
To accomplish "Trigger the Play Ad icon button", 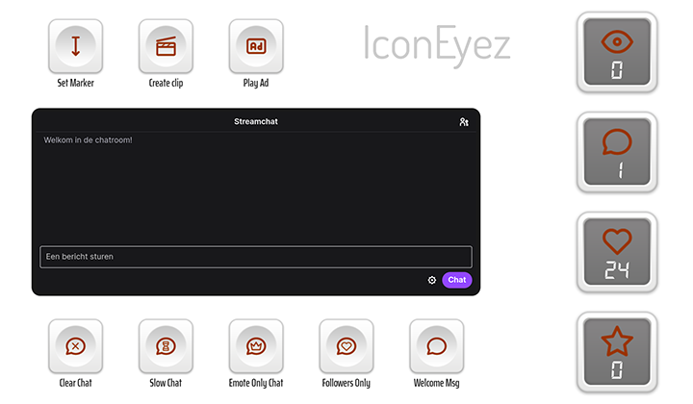I will 256,46.
